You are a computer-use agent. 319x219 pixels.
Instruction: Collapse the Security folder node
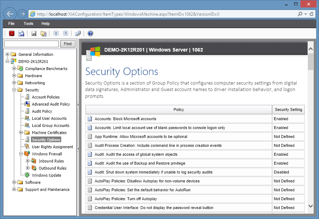[x=14, y=90]
